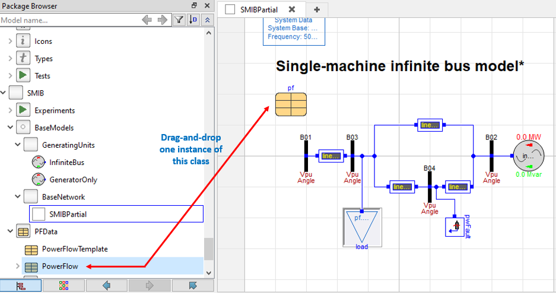Close the SMIBPartial tab
Viewport: 556px width, 293px height.
(291, 9)
